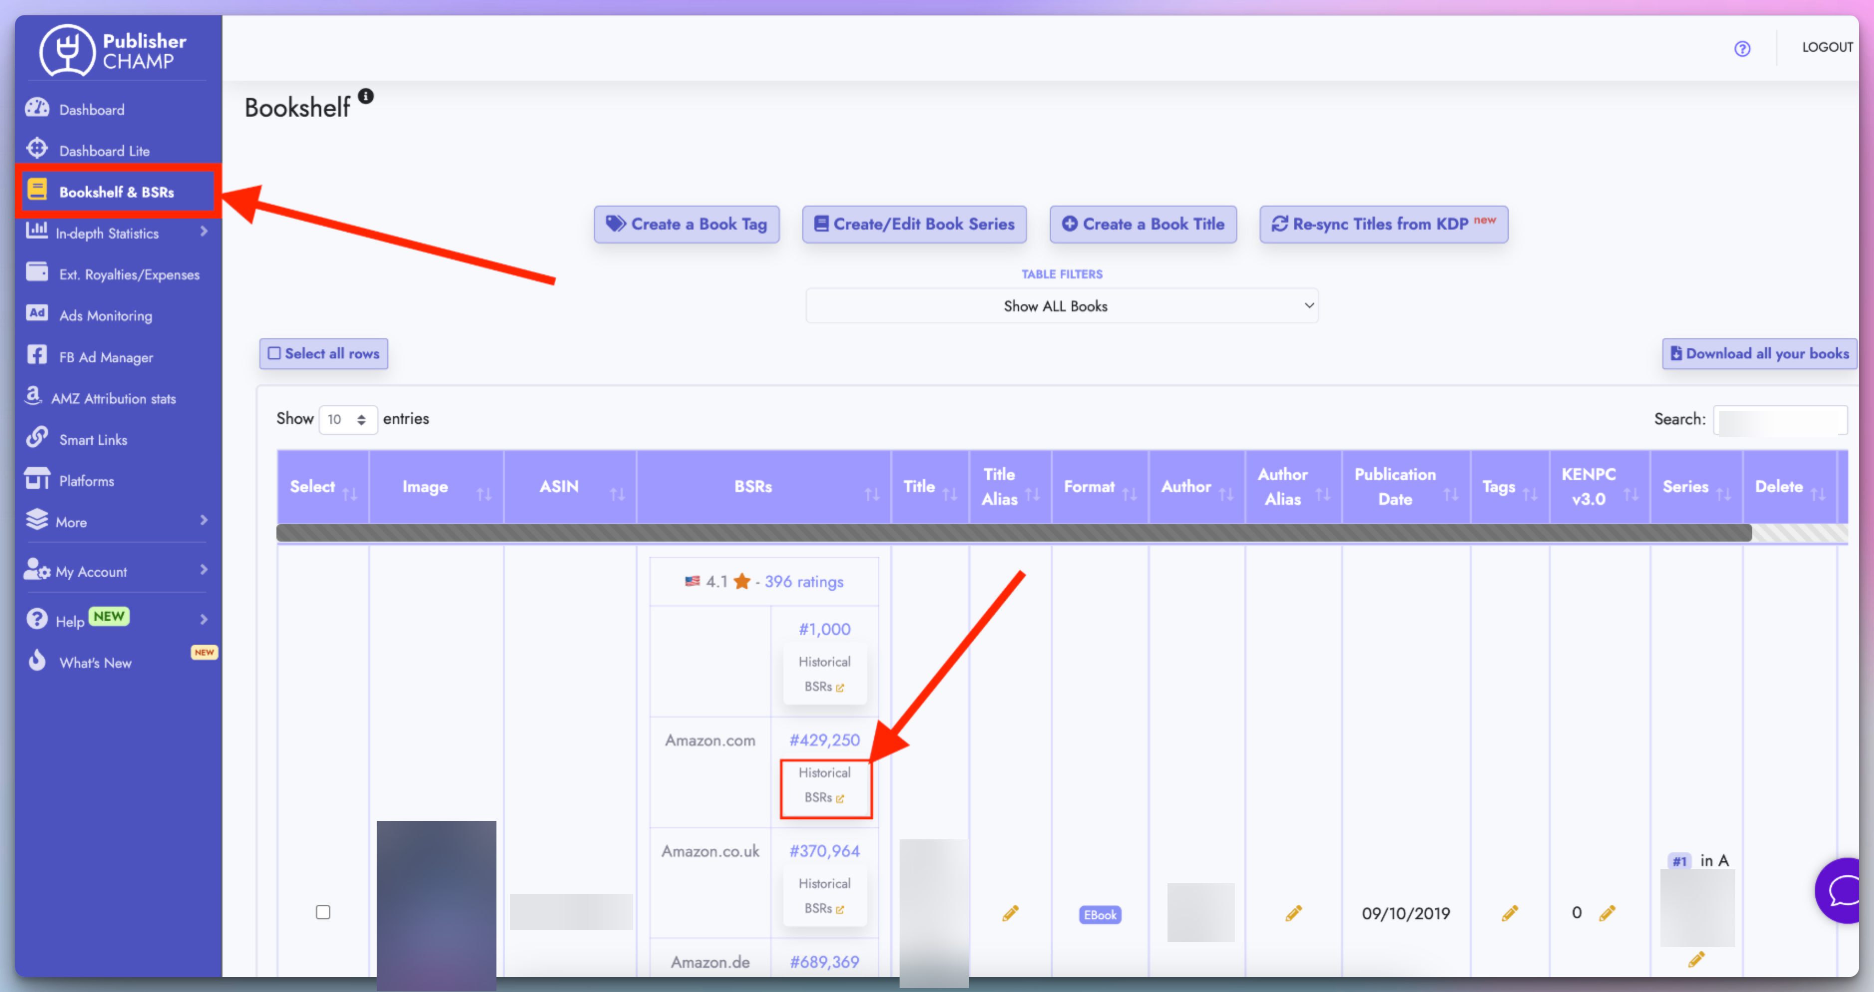Screen dimensions: 1874x992
Task: Edit the Tags pencil icon
Action: (x=1510, y=913)
